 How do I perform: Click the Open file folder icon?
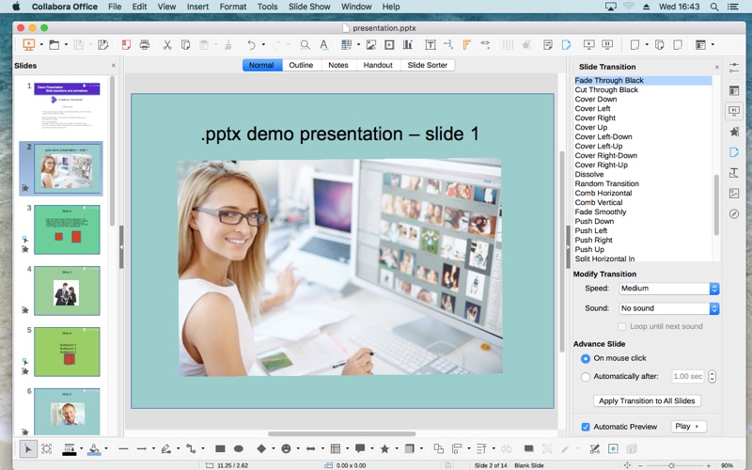click(55, 44)
